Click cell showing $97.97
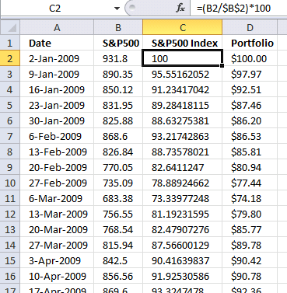The image size is (287, 293). 250,74
